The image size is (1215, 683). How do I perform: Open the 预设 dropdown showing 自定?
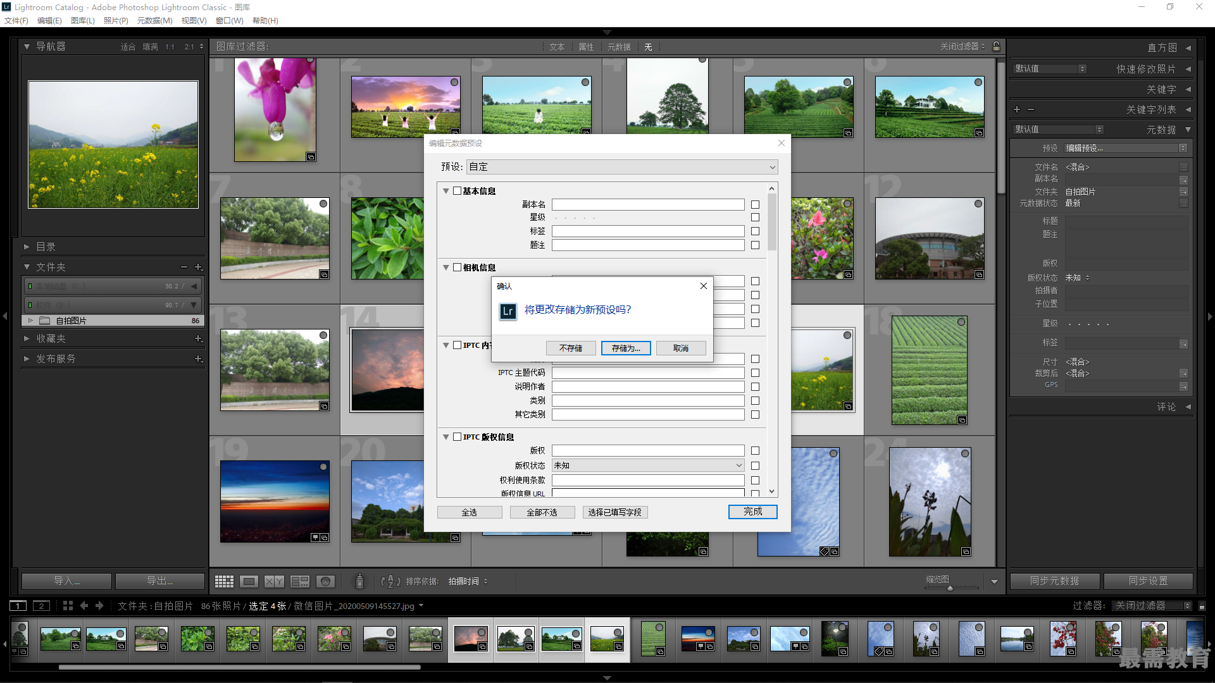point(622,167)
